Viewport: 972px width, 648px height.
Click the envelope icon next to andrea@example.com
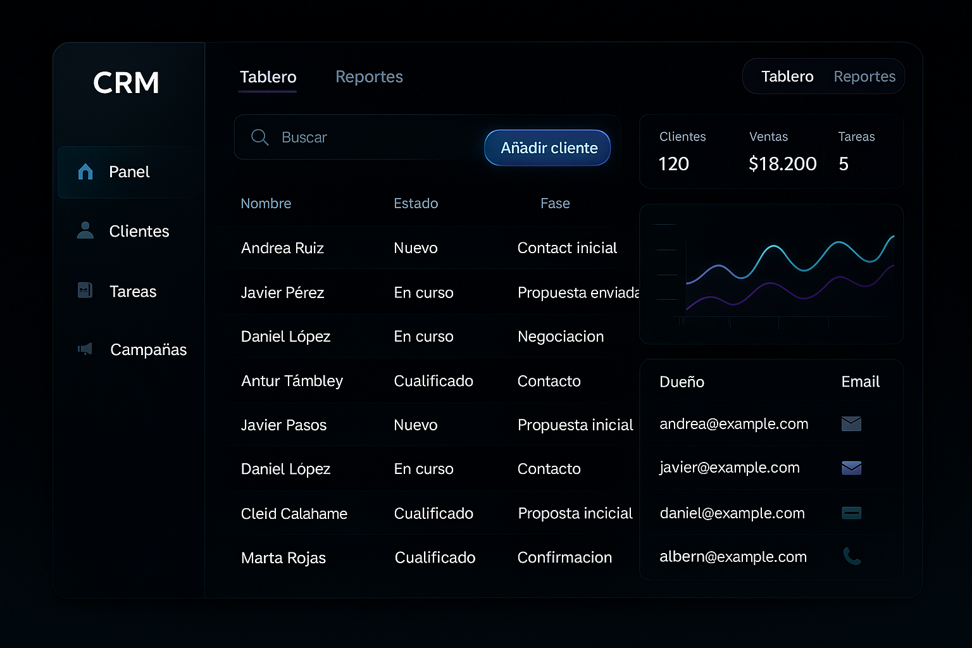(851, 424)
